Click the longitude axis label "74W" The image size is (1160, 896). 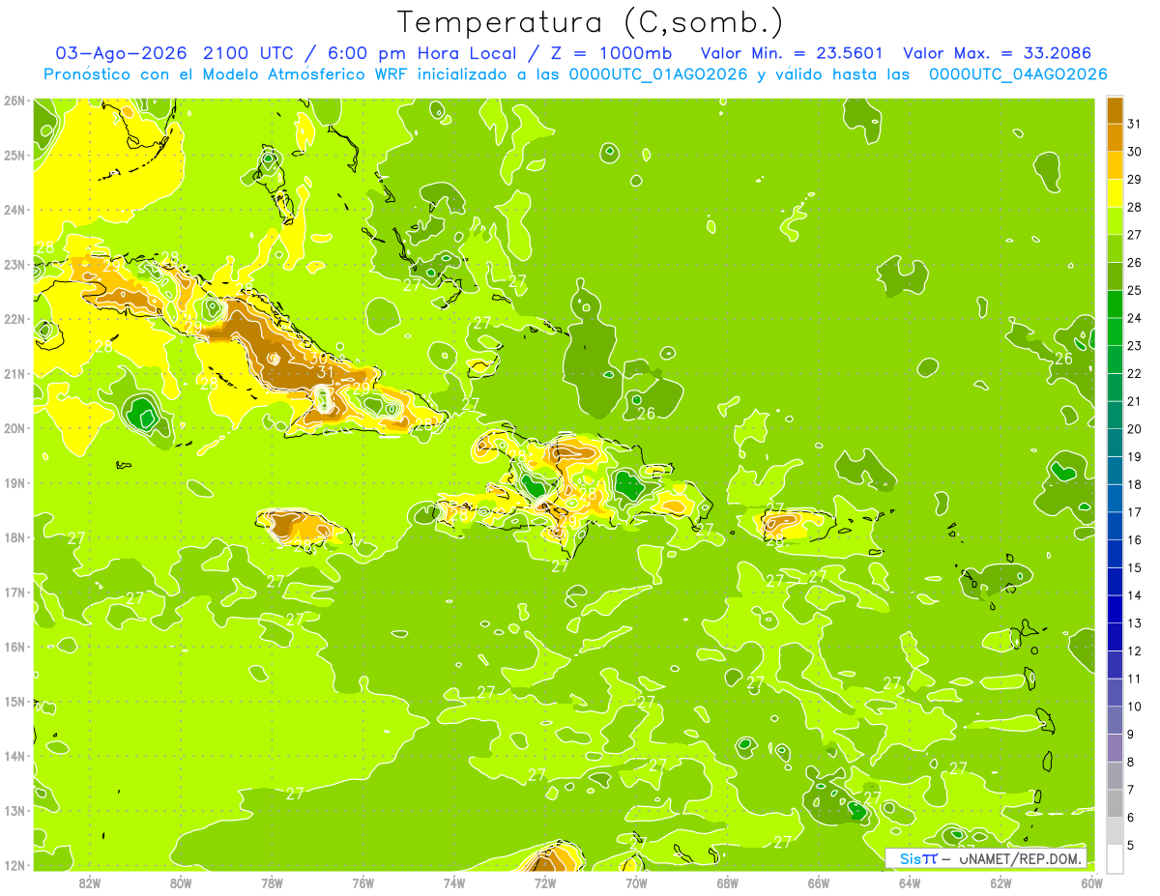coord(453,883)
